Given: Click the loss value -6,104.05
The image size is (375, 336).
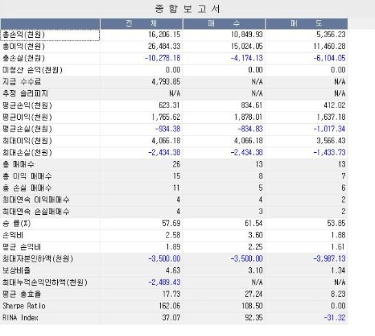Looking at the screenshot, I should [330, 58].
